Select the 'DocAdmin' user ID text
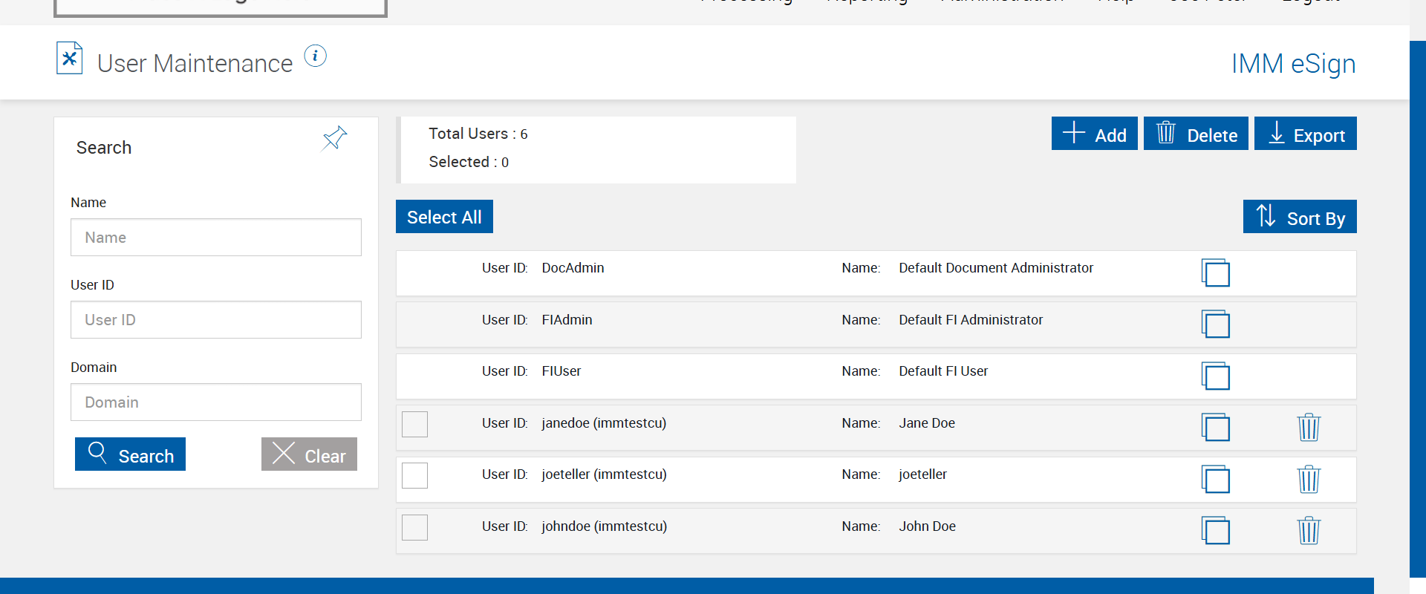The image size is (1426, 594). [573, 268]
